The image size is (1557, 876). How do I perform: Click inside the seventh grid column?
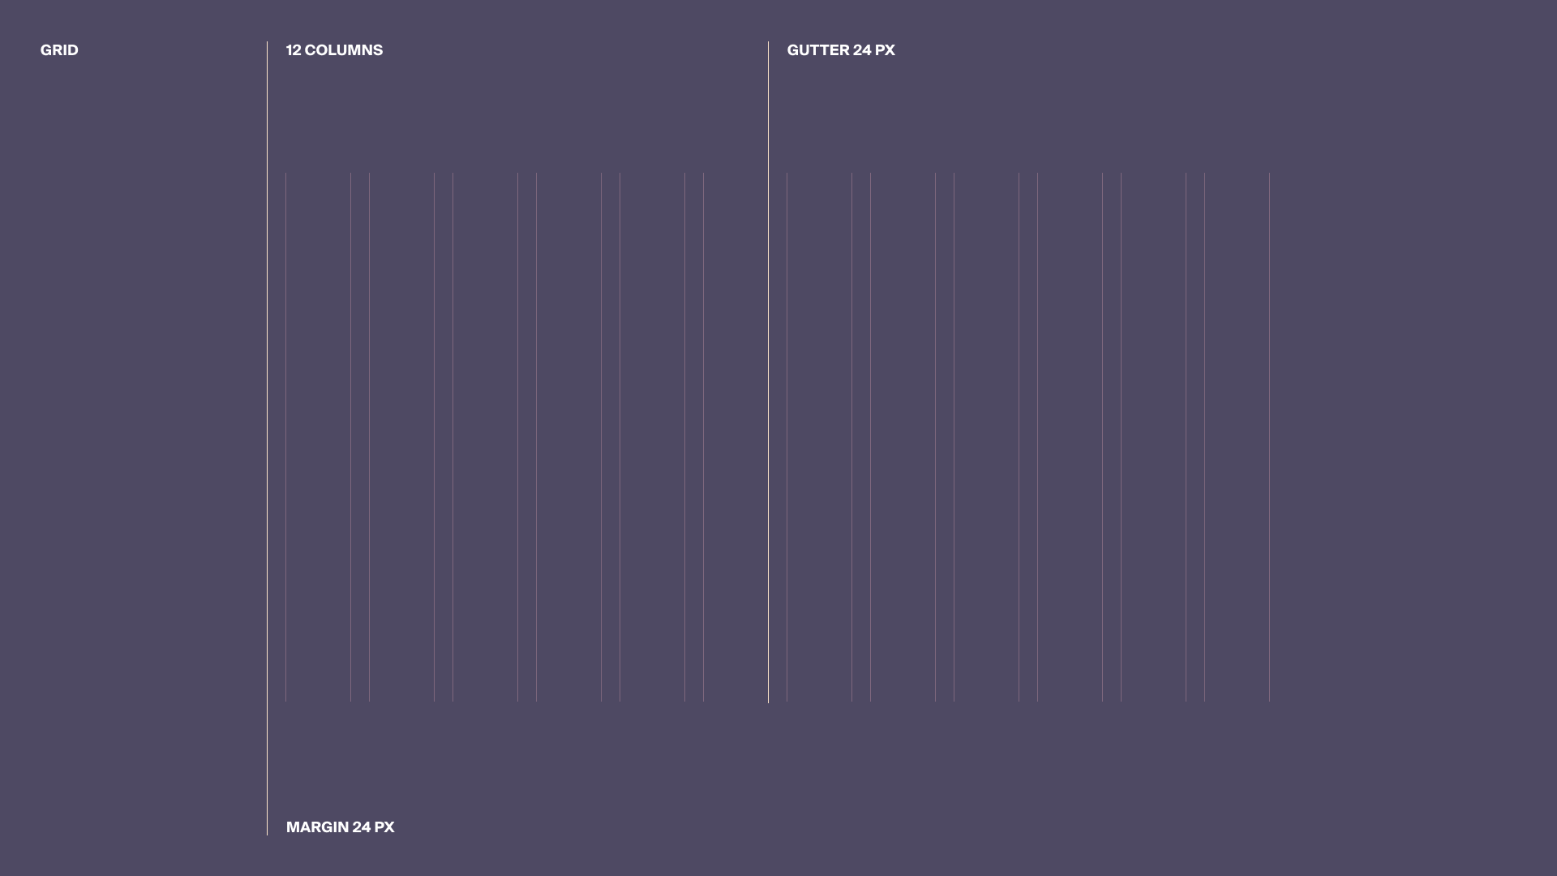pos(819,438)
